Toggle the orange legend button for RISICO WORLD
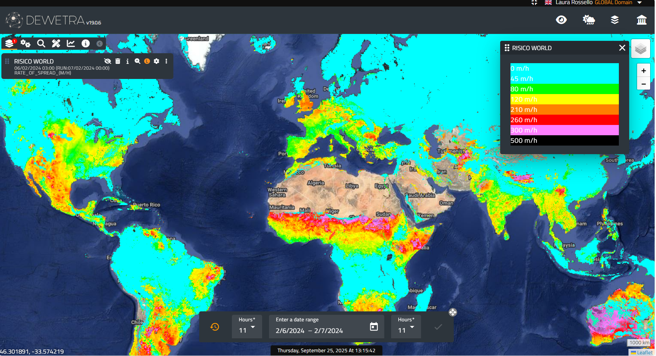The height and width of the screenshot is (356, 656). click(x=147, y=61)
